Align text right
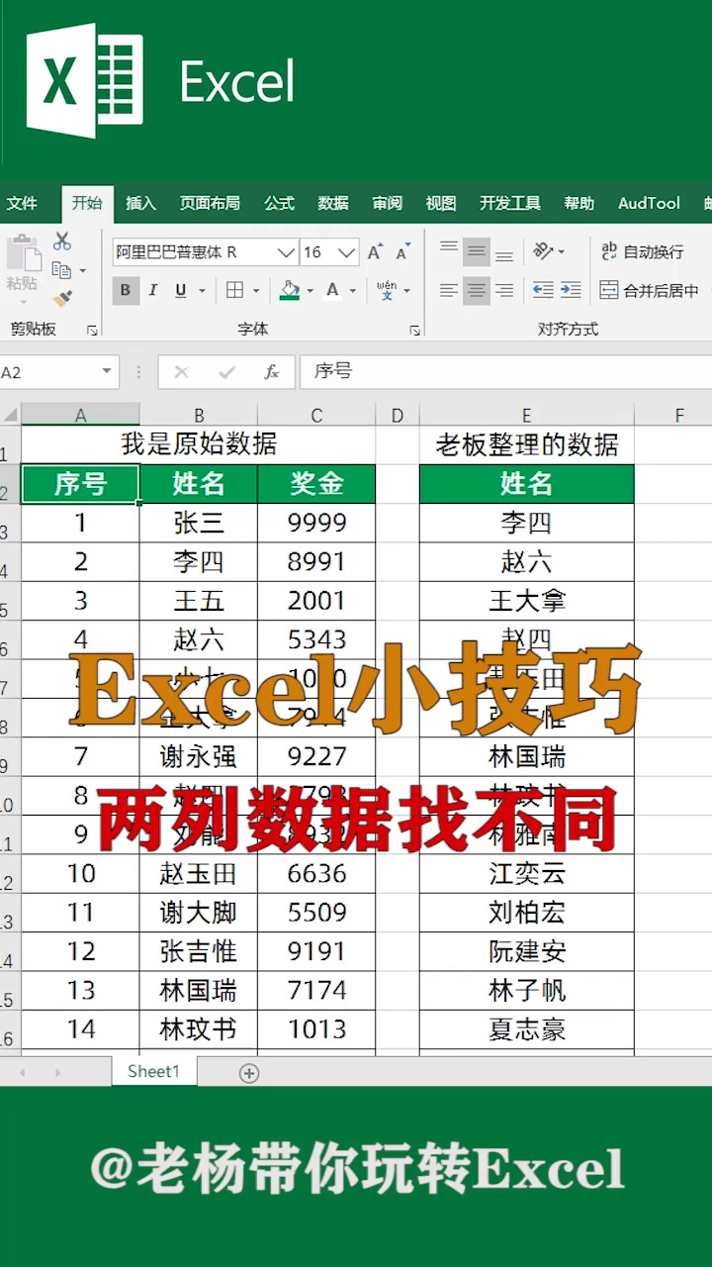The image size is (712, 1267). [504, 290]
